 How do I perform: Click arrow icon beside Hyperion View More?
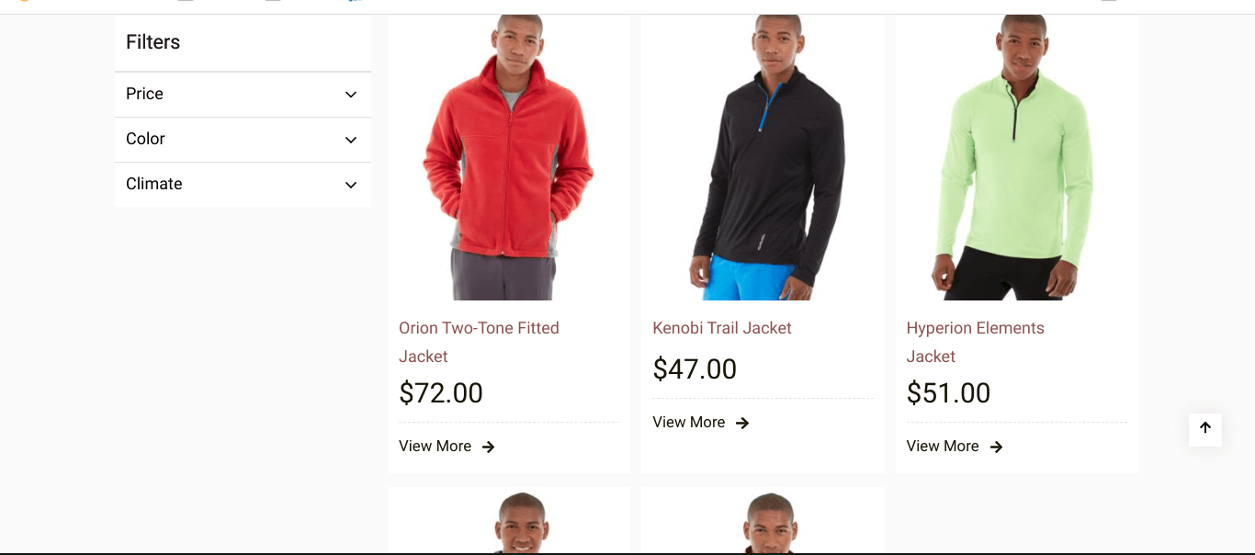tap(996, 447)
